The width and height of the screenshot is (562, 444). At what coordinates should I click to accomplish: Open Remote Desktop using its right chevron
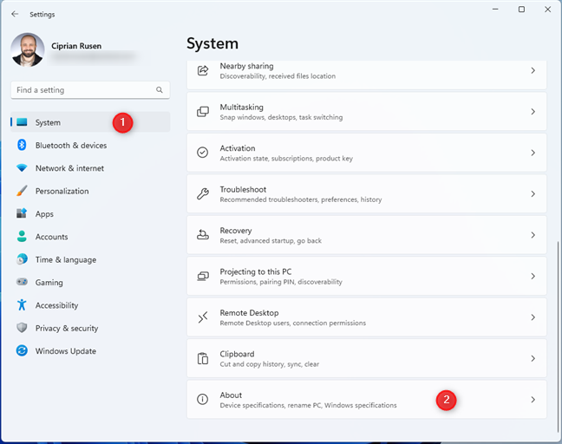[x=533, y=317]
